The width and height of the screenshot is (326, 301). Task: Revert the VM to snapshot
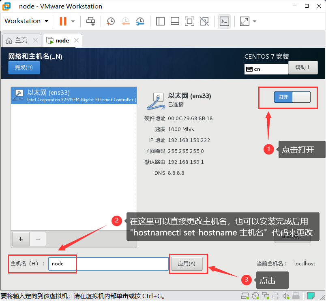[x=126, y=21]
